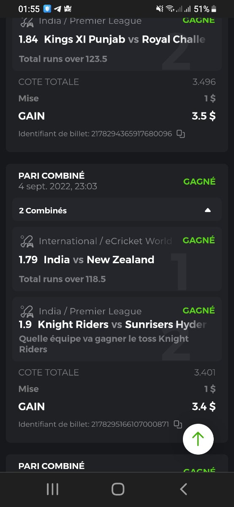Copy ticket ID ending in 000871
This screenshot has height=507, width=234.
[178, 424]
